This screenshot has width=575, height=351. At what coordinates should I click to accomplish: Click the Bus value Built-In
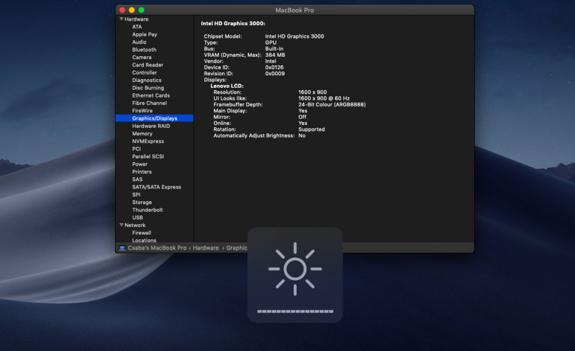pos(274,49)
